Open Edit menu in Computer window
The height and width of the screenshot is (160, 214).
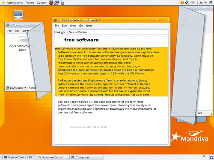(x=17, y=31)
